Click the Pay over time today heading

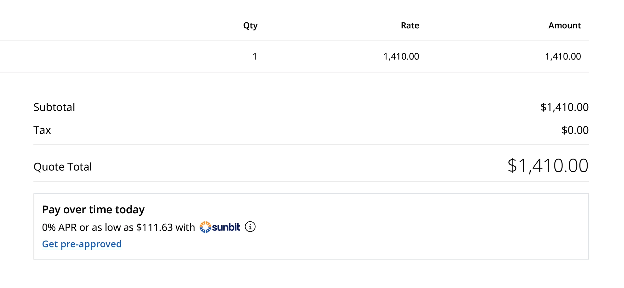point(93,210)
